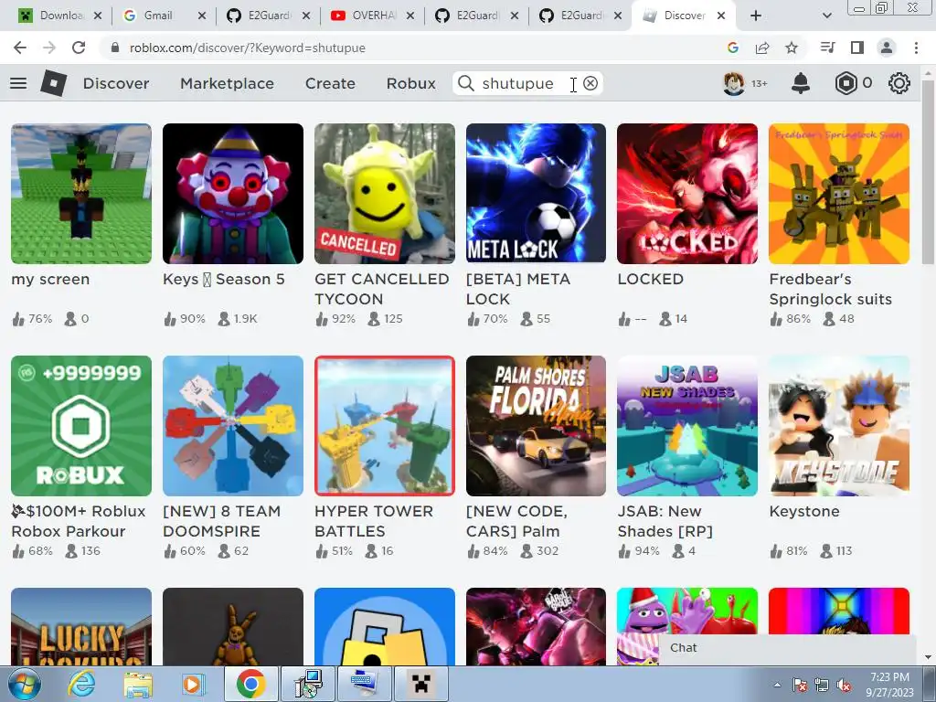The height and width of the screenshot is (702, 936).
Task: Open the Marketplace nav link
Action: [x=227, y=83]
